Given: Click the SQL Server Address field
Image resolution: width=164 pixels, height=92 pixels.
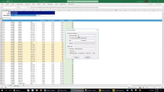Looking at the screenshot, I should 87,36.
